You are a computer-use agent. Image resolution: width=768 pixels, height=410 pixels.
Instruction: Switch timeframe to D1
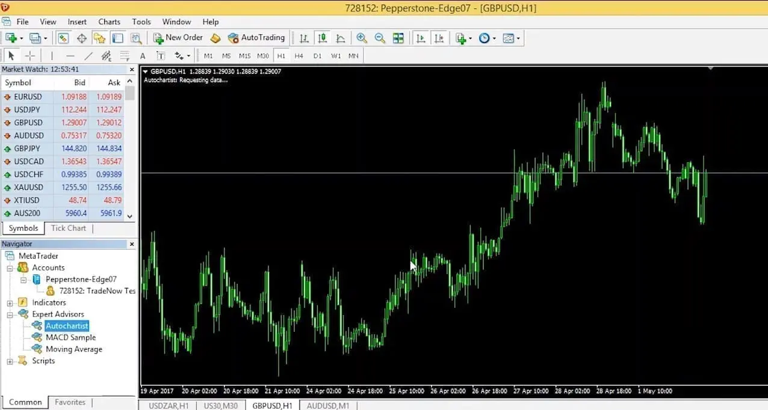coord(317,55)
